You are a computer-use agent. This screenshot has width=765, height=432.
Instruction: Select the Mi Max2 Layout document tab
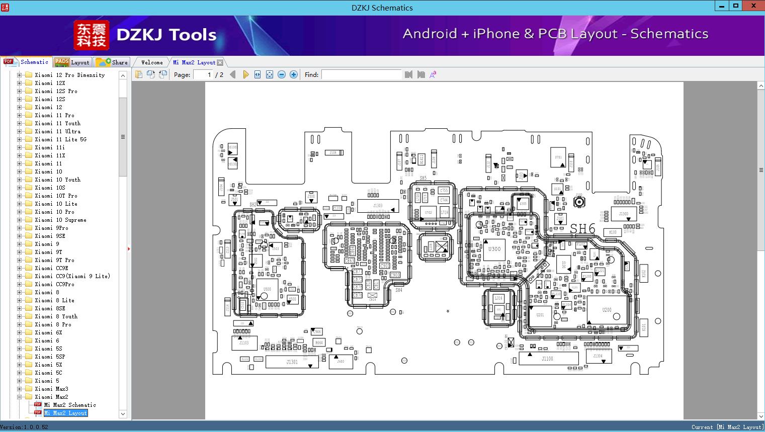tap(194, 62)
